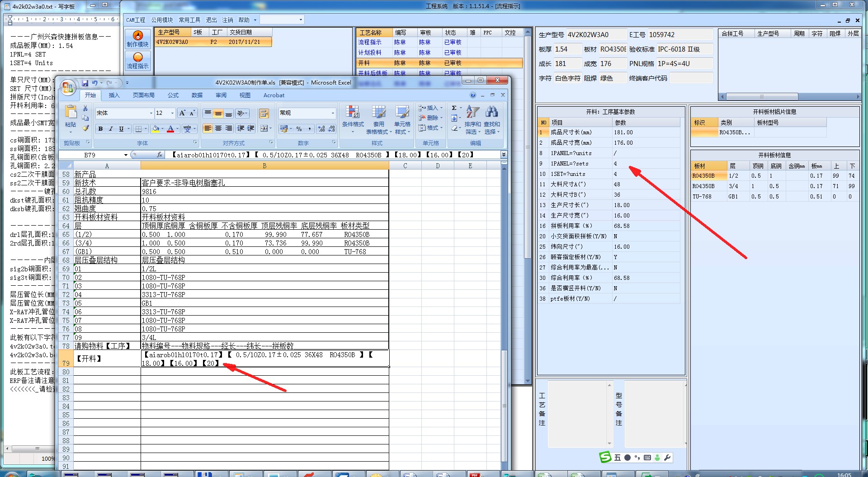Toggle underline formatting
This screenshot has height=477, width=868.
coord(121,129)
